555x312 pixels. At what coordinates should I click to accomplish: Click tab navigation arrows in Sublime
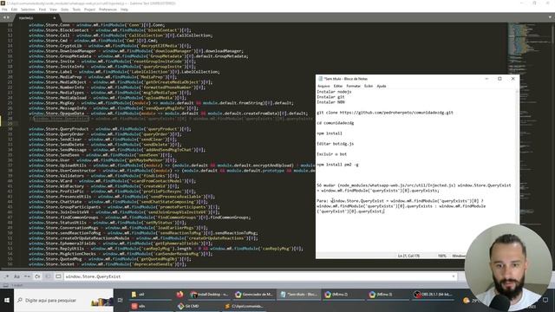point(6,17)
